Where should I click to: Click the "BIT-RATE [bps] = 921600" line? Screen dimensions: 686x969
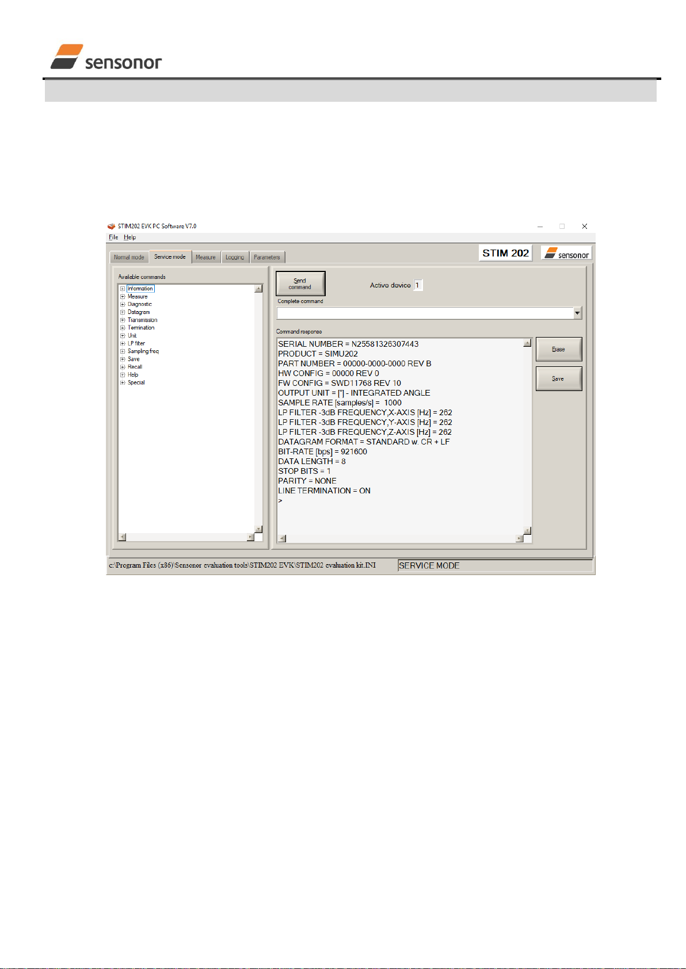pos(322,451)
